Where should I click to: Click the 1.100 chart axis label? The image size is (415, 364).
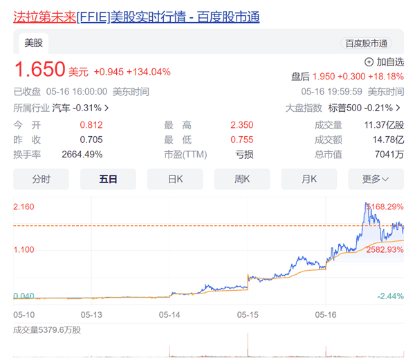click(24, 250)
